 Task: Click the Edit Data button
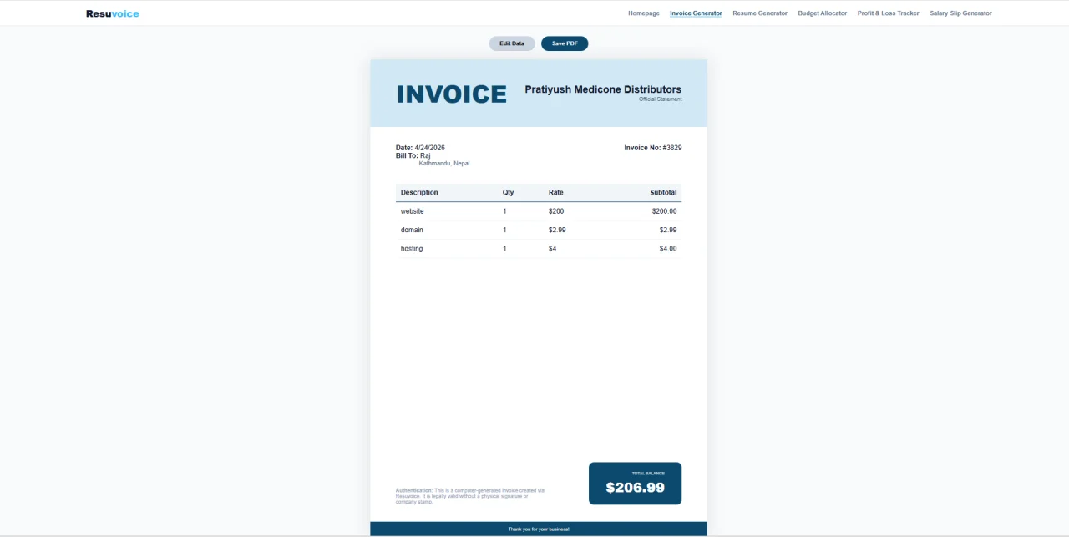(x=512, y=43)
